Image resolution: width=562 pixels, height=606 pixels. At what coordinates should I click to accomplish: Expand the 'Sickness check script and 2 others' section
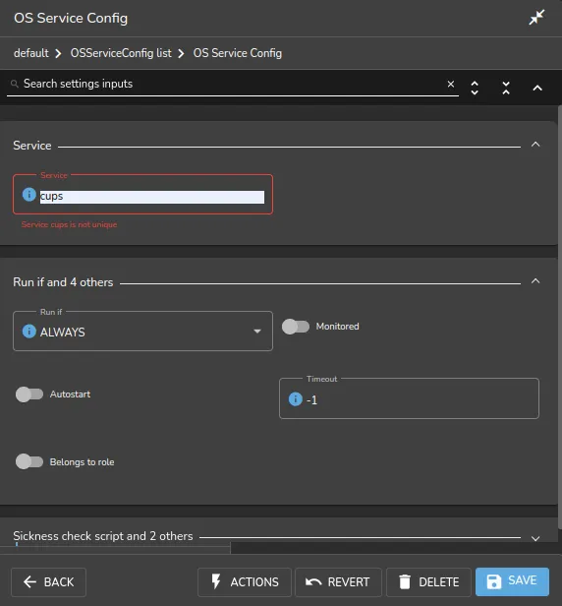(535, 538)
